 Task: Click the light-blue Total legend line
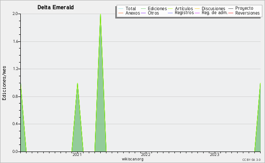(x=121, y=9)
